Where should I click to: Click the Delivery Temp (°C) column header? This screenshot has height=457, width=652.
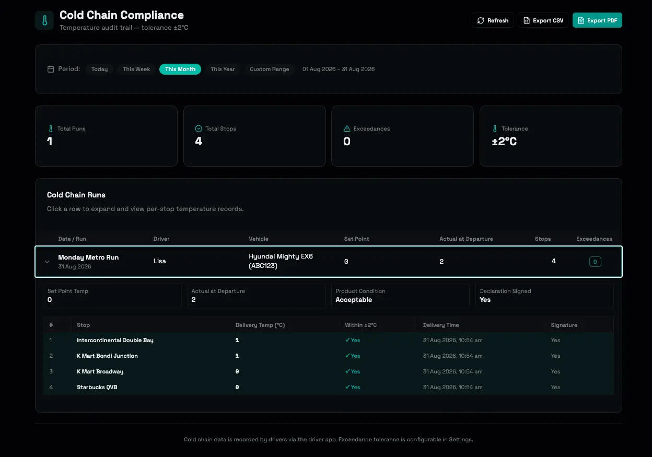coord(260,325)
